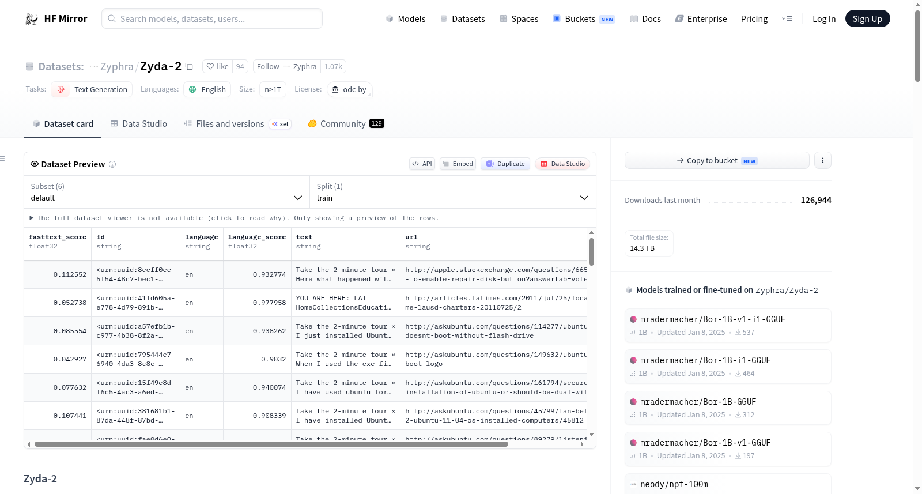Open the Split train dropdown
922x494 pixels.
pos(452,192)
